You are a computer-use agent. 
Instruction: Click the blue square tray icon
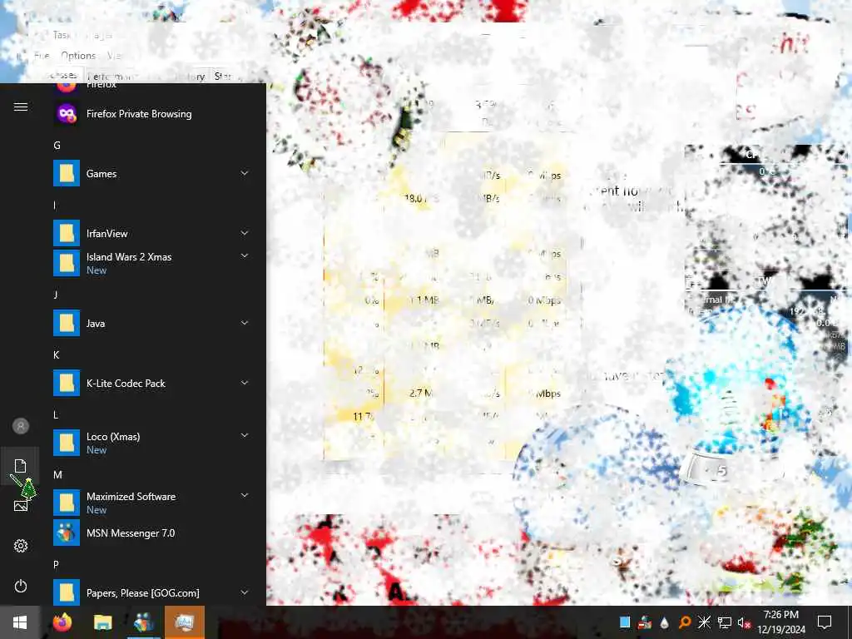pos(625,622)
